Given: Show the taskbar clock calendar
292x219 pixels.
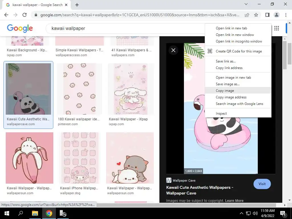Looking at the screenshot, I should [267, 213].
